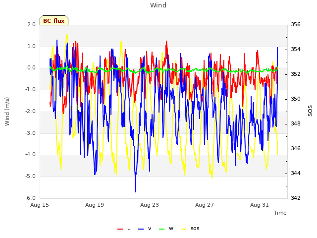317x238 pixels.
Task: Click the '-1.0' left axis tick label
Action: pos(30,89)
